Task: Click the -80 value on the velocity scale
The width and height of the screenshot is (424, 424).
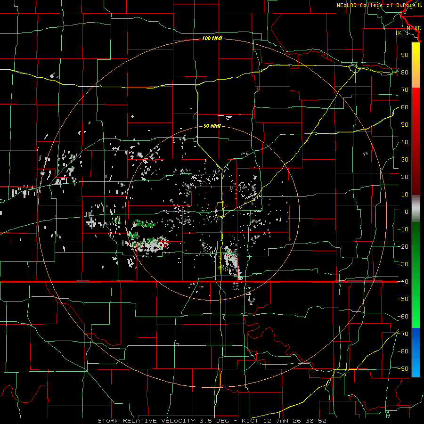Action: click(403, 351)
